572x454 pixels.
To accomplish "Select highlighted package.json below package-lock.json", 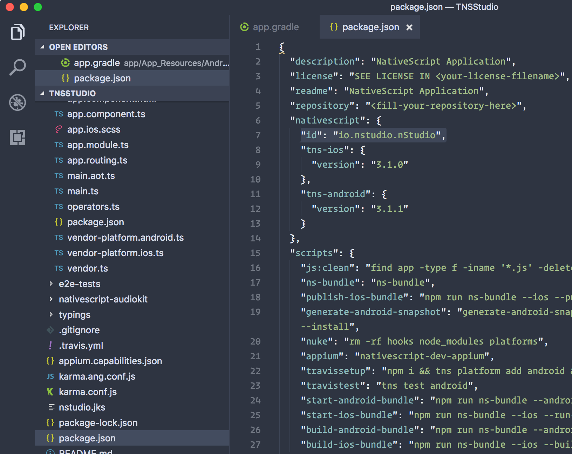I will pos(132,438).
